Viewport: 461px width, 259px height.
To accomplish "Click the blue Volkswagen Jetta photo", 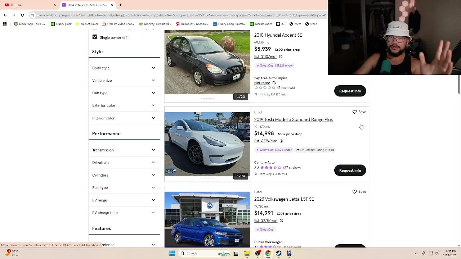I will pos(207,219).
